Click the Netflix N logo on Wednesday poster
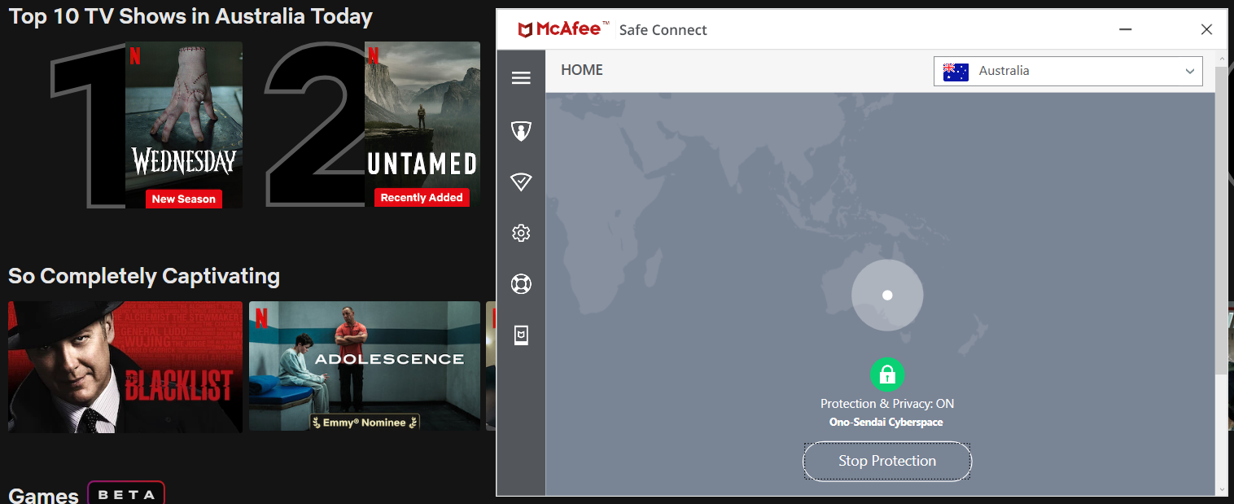1234x504 pixels. coord(135,55)
